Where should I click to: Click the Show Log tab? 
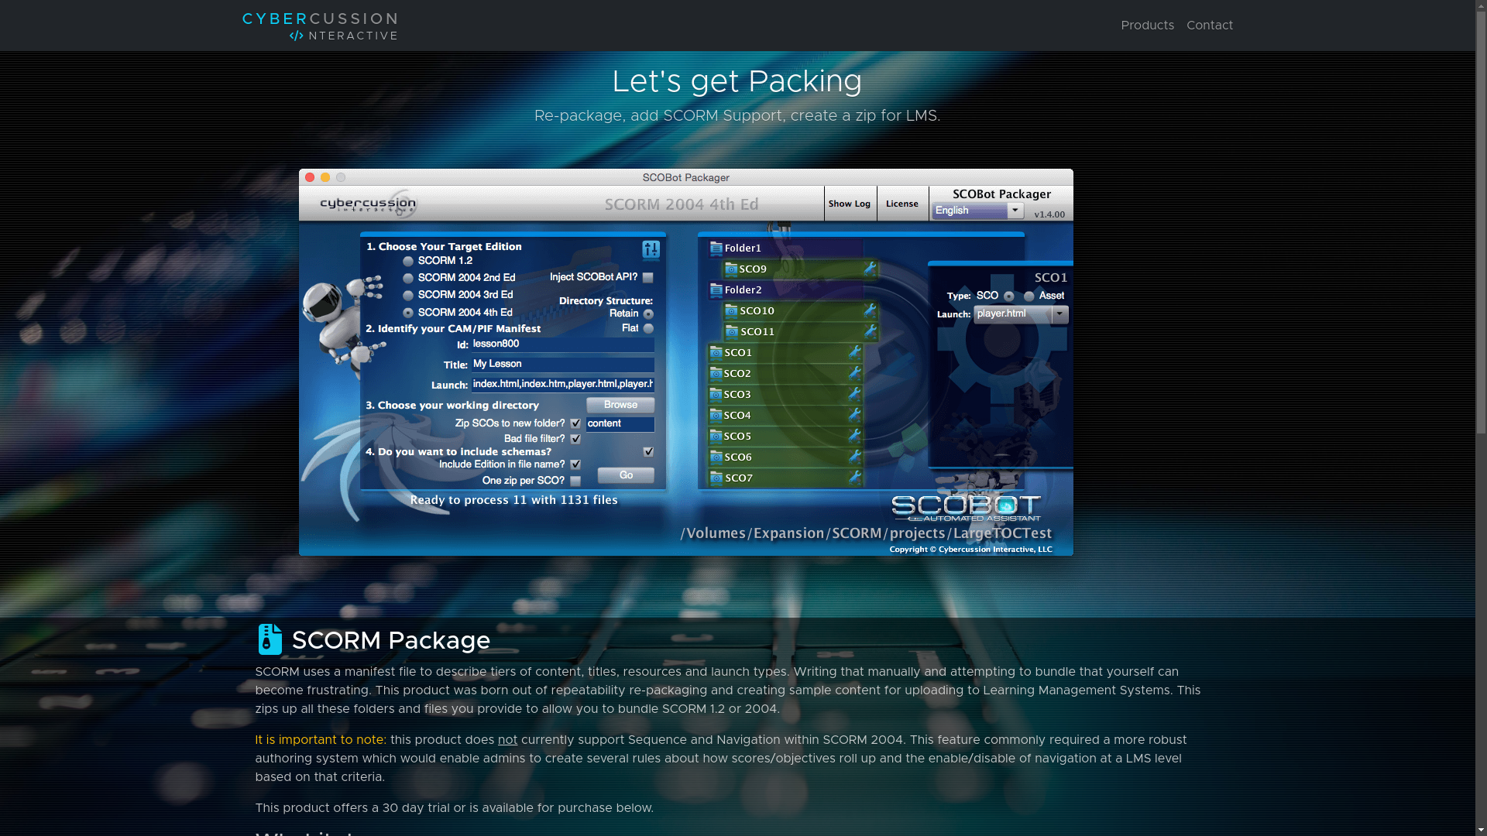tap(850, 204)
